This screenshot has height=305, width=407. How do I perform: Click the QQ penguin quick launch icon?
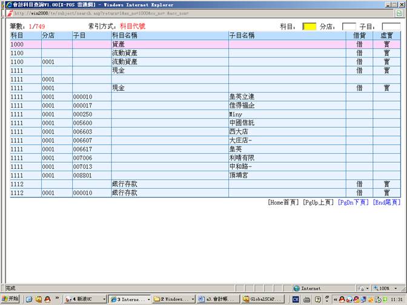(47, 299)
